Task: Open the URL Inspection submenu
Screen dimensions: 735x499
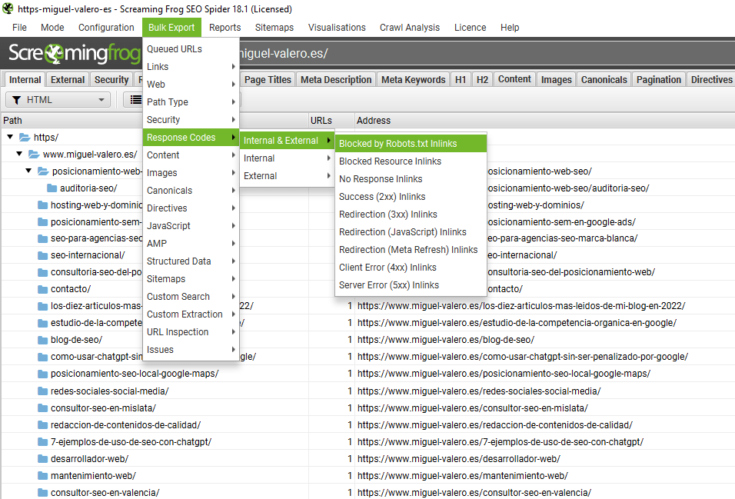Action: (x=191, y=332)
